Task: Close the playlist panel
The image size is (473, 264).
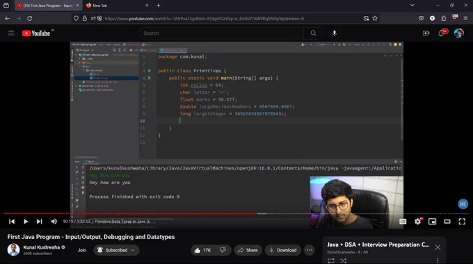Action: [438, 247]
